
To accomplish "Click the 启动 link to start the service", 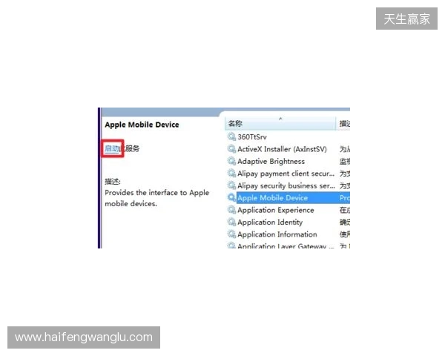I will tap(113, 149).
